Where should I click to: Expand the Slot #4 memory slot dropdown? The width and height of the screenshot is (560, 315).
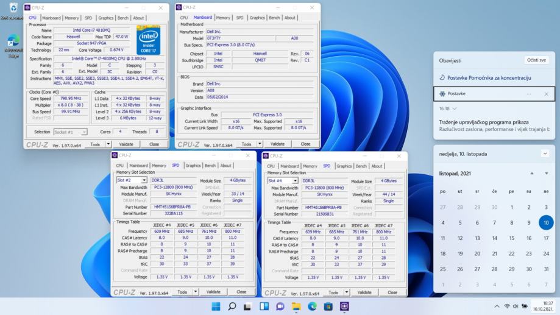(295, 180)
